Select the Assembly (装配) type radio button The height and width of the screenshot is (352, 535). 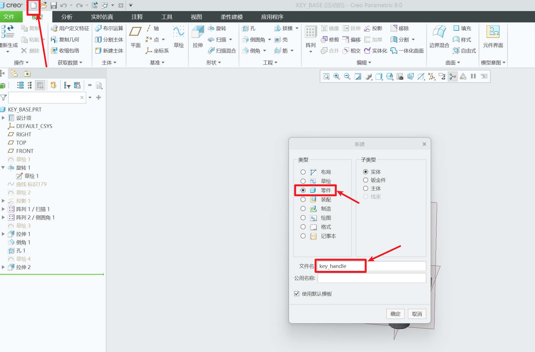303,199
